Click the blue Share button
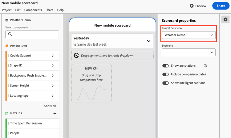The width and height of the screenshot is (231, 138). pos(221,6)
